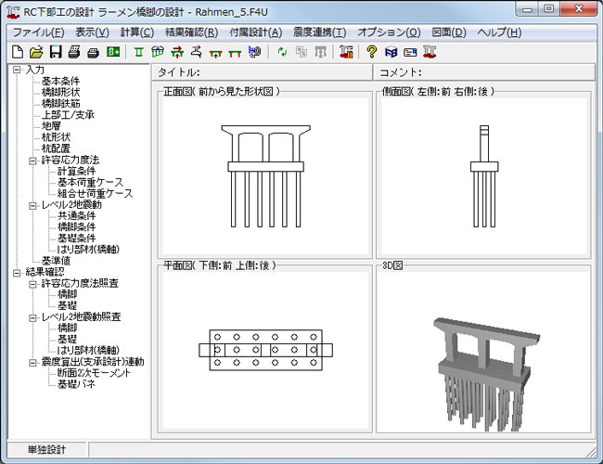Viewport: 603px width, 464px height.
Task: Select 基本条件 in the tree
Action: (x=61, y=82)
